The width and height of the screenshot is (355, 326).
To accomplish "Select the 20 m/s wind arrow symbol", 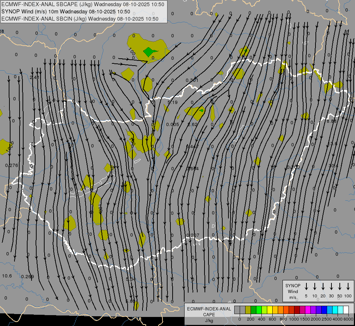I will pyautogui.click(x=323, y=287).
